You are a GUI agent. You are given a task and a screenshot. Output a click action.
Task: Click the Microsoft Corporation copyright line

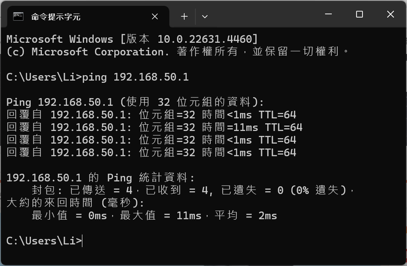pyautogui.click(x=177, y=52)
